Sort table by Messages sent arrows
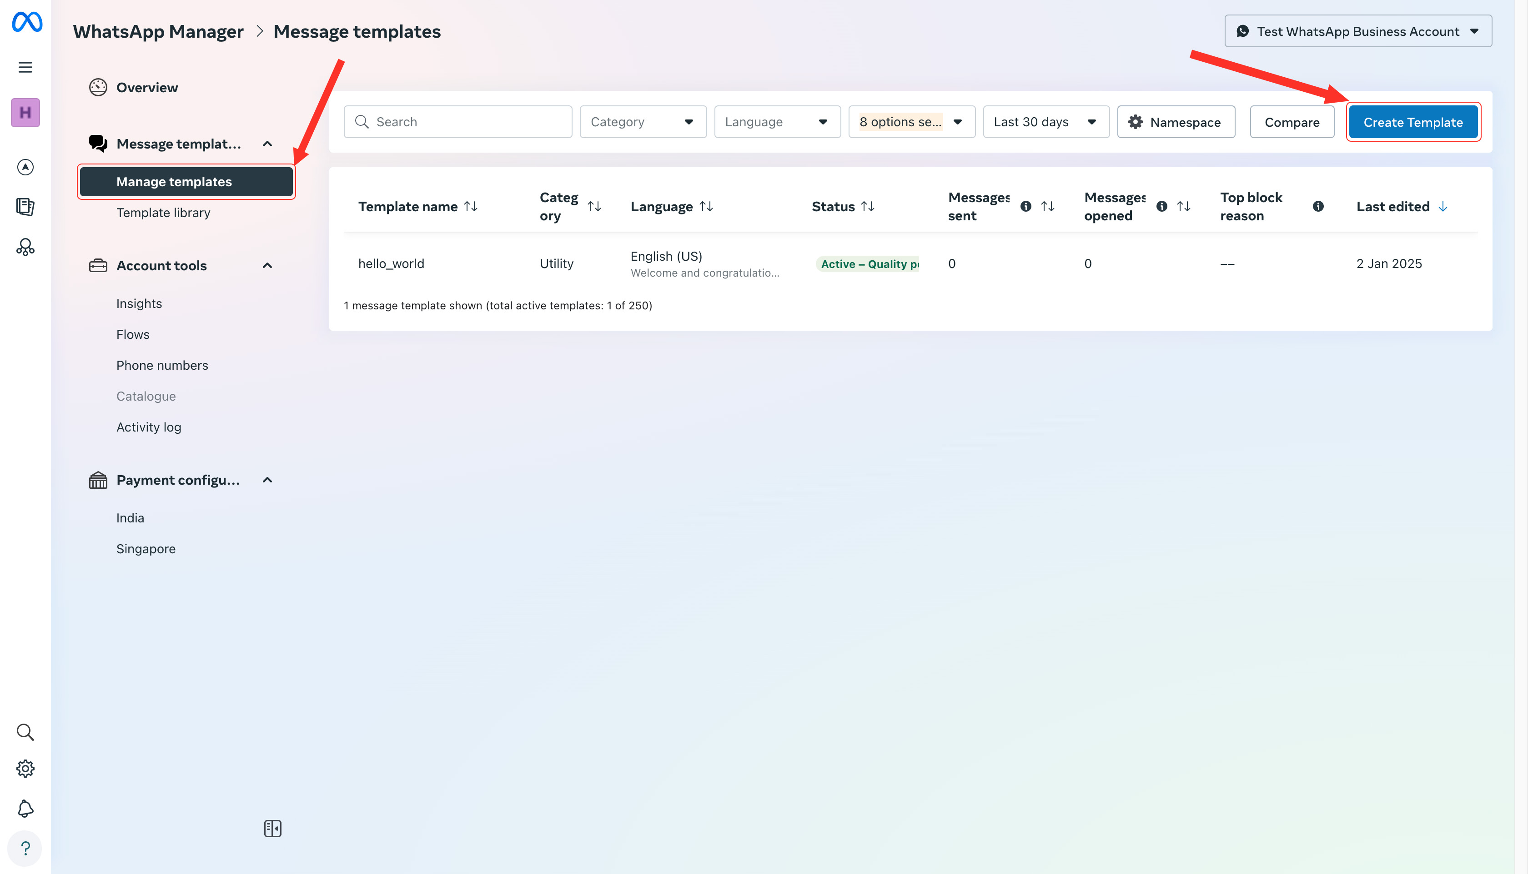 (1048, 207)
